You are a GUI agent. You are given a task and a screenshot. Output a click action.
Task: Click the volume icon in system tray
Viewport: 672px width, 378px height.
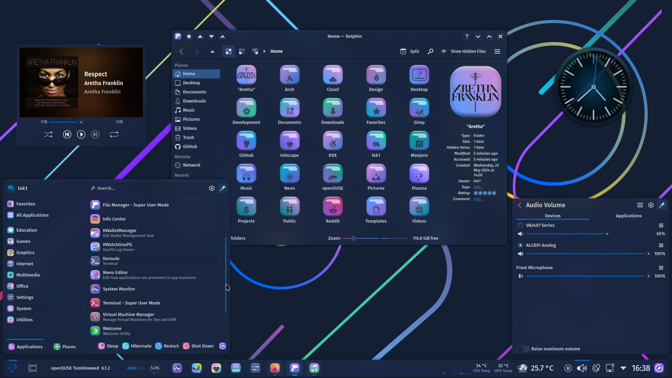click(582, 368)
